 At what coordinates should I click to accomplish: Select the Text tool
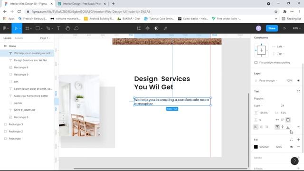pos(58,28)
